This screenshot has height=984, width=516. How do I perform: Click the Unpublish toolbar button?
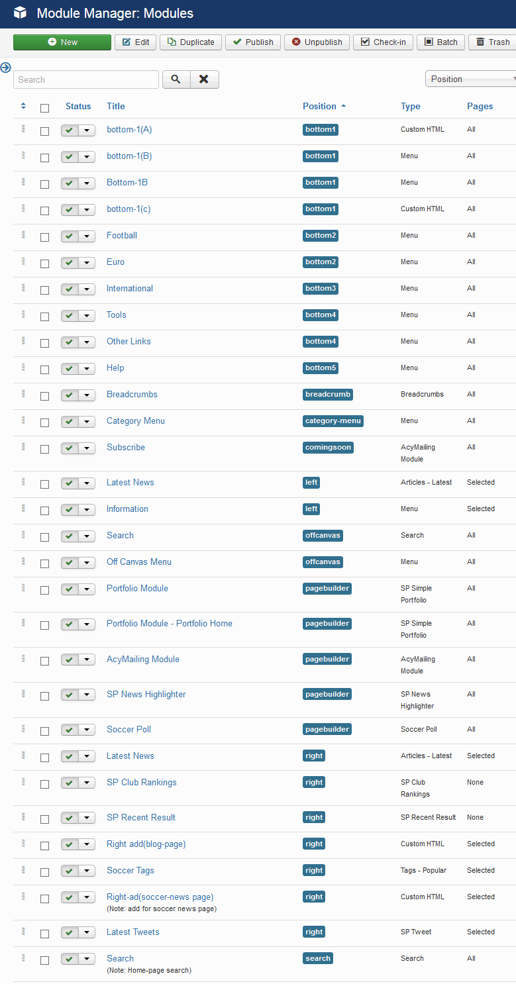coord(317,42)
